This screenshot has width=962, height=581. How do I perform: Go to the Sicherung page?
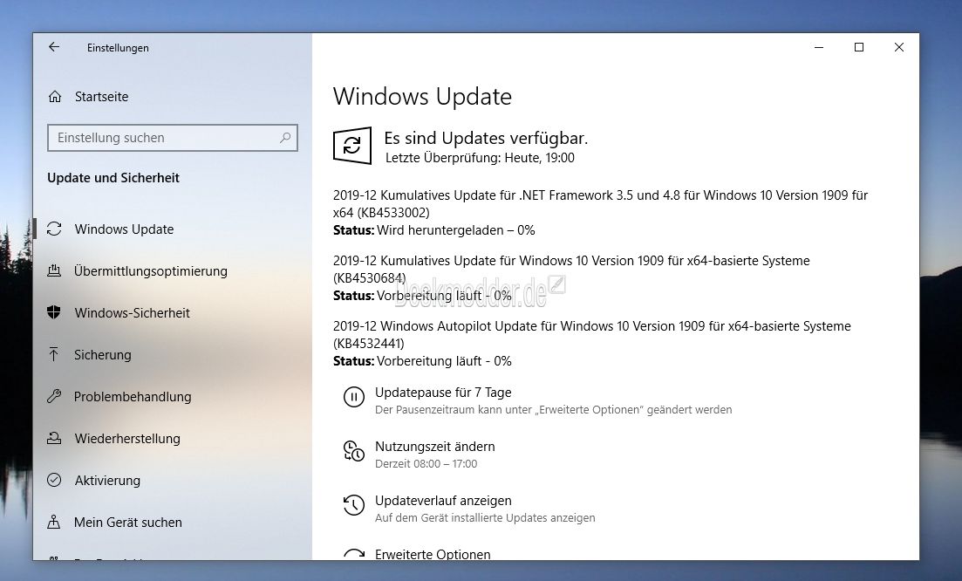[x=102, y=354]
